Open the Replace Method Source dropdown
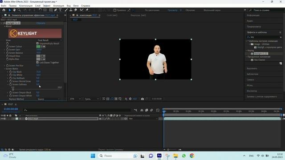285x160 pixels. click(49, 99)
